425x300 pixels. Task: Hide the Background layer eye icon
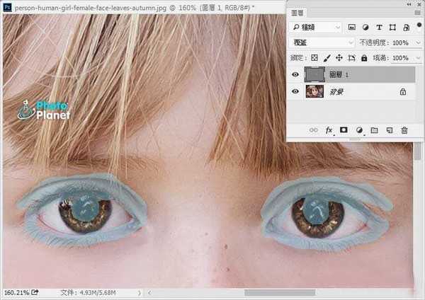pos(295,91)
